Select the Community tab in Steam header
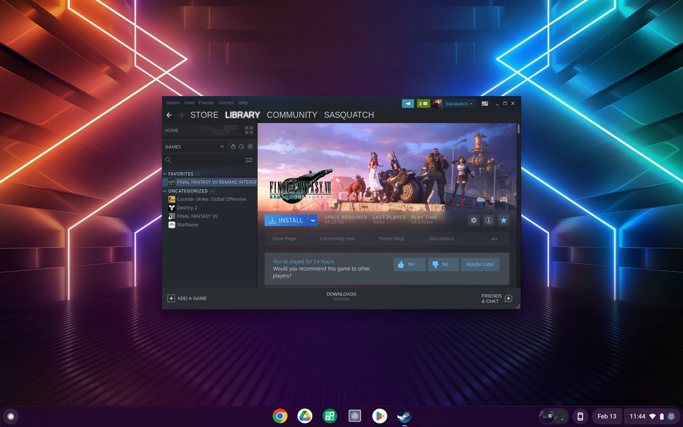 (x=292, y=115)
